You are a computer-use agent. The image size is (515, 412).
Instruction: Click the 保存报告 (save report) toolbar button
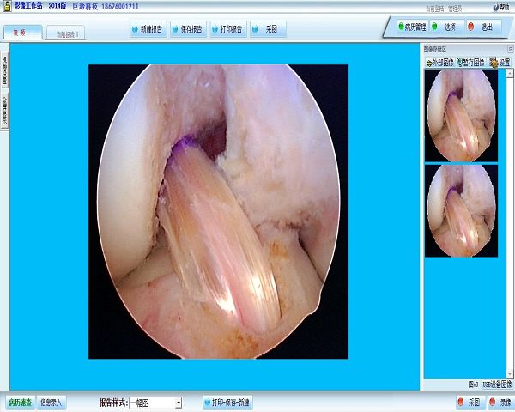[x=187, y=29]
